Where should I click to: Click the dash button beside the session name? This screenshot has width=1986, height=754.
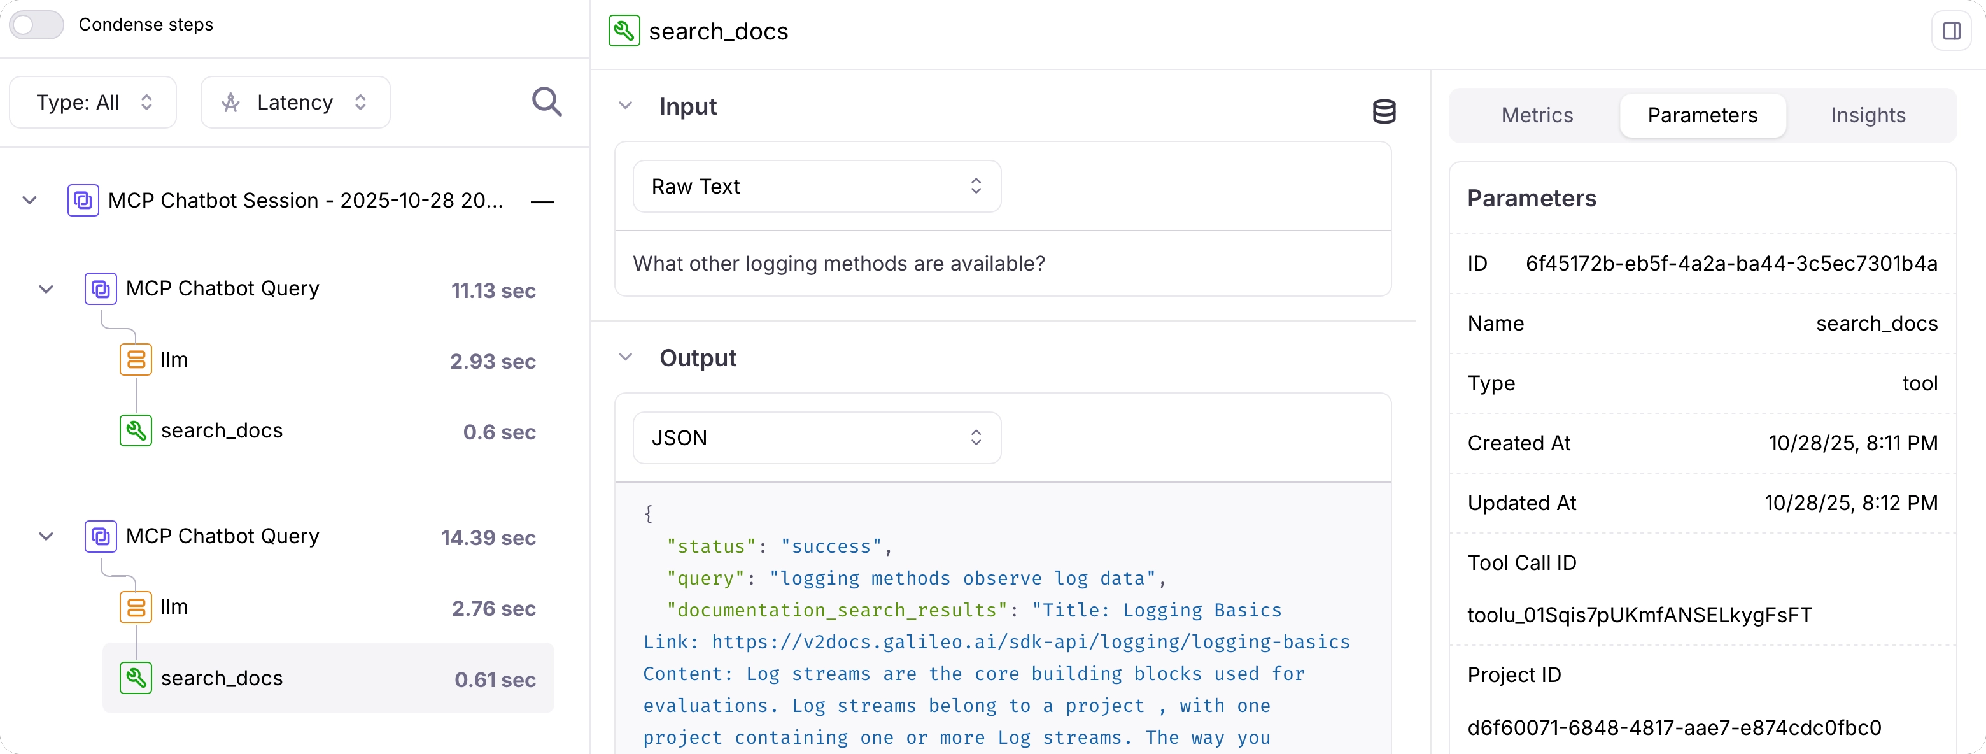tap(542, 202)
